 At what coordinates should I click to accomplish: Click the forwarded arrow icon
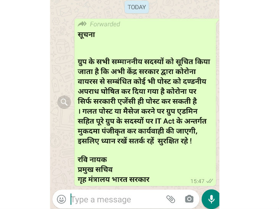[x=82, y=24]
